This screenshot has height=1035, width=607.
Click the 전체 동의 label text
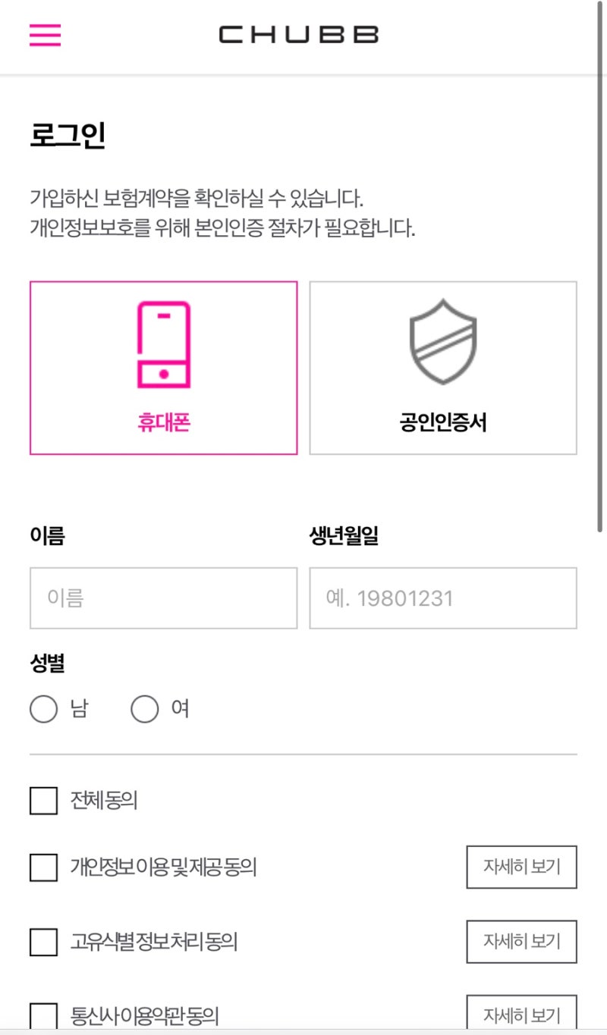pos(104,801)
